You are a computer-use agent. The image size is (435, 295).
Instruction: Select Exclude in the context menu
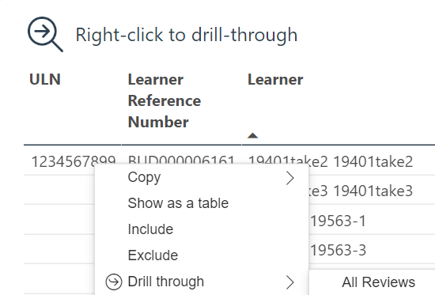pos(202,255)
